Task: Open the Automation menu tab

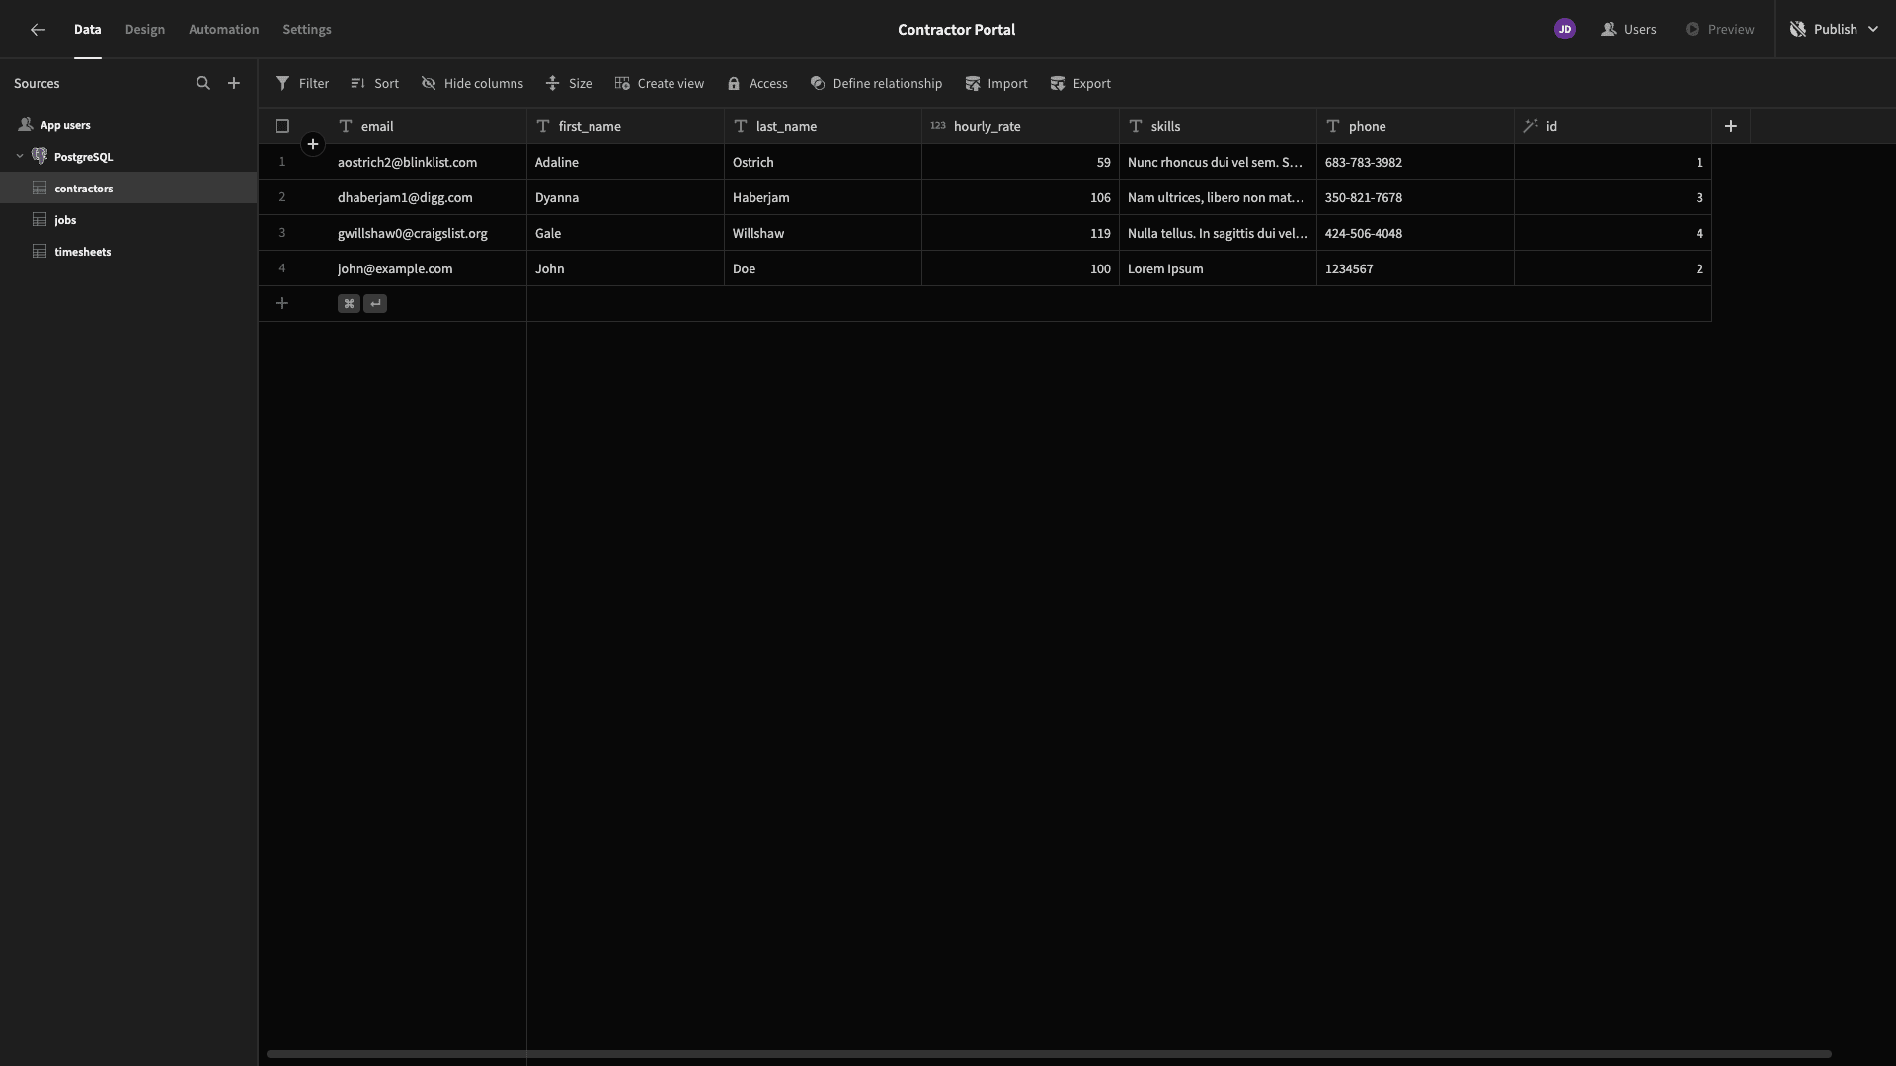Action: (224, 29)
